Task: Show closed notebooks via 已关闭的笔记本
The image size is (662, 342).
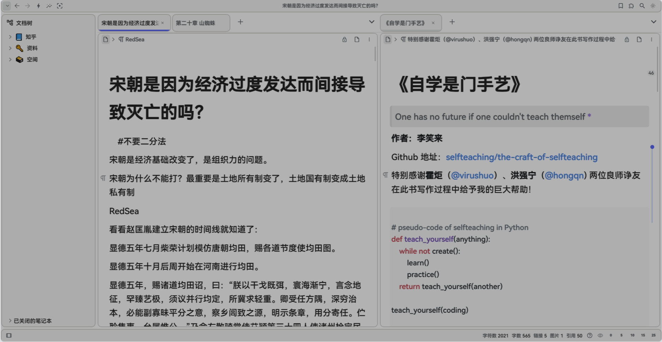Action: click(32, 321)
